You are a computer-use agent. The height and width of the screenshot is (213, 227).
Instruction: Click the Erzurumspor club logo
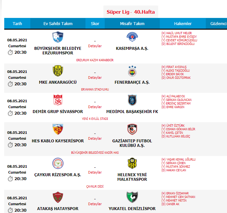58,37
